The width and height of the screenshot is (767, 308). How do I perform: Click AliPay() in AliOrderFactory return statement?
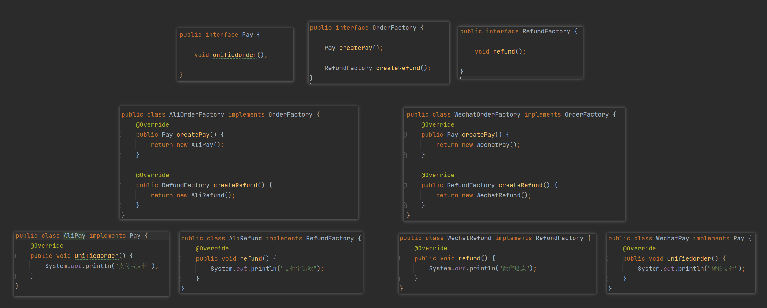pyautogui.click(x=206, y=145)
